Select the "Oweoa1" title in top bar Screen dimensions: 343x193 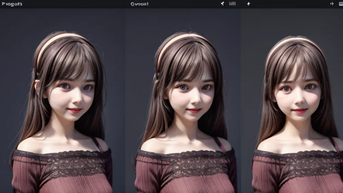pos(140,4)
